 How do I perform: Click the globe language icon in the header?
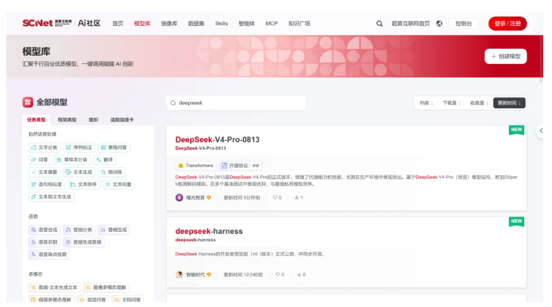[439, 23]
